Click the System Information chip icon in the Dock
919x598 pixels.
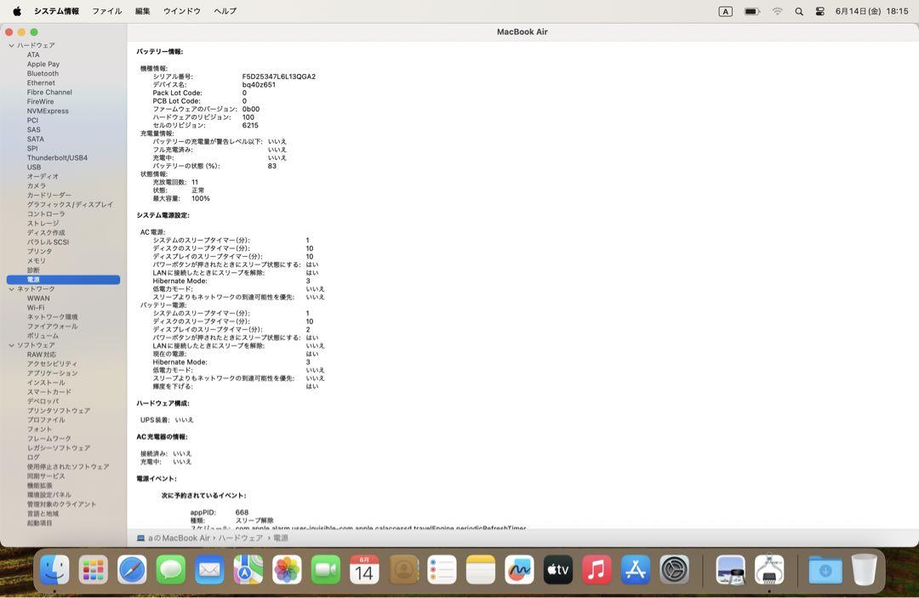click(769, 569)
